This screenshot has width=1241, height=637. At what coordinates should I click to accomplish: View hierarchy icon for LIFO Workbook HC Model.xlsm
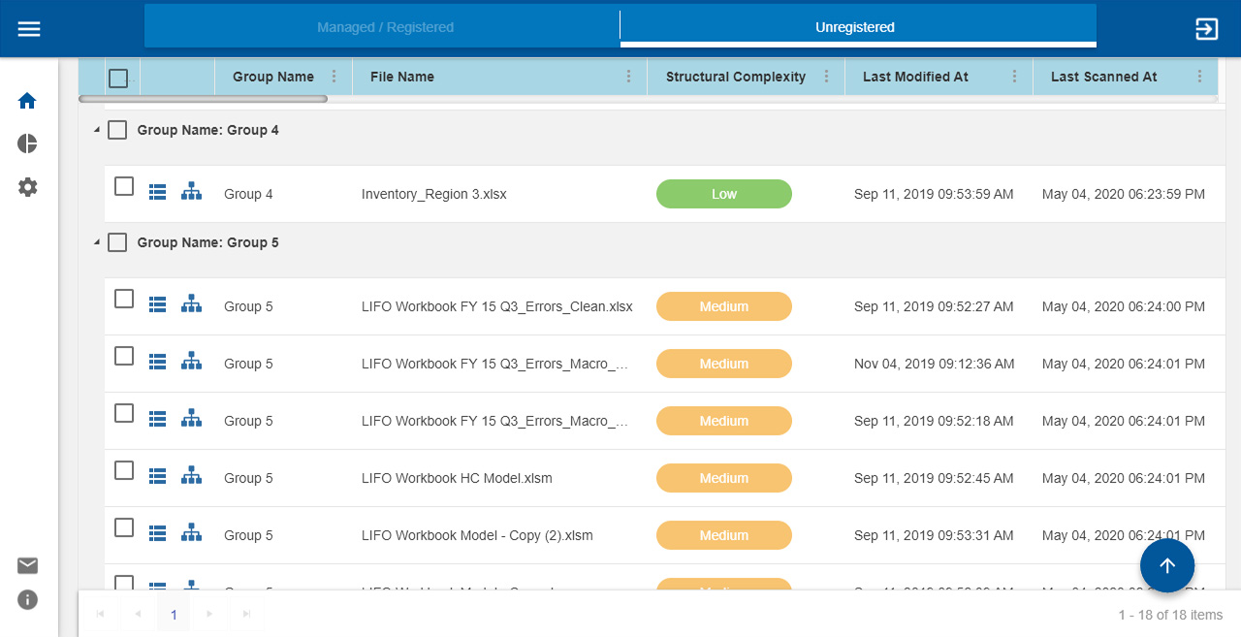[192, 476]
